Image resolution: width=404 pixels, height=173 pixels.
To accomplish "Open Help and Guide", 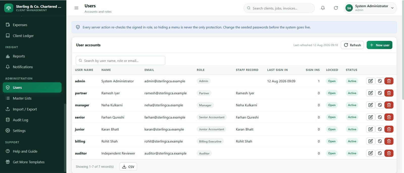I will tap(32, 151).
